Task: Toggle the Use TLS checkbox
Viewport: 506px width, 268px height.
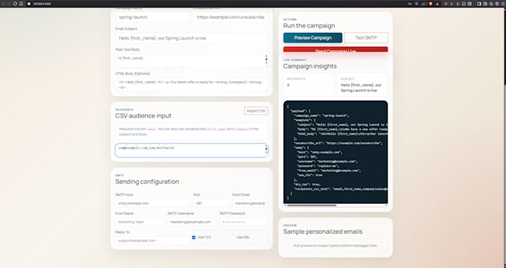Action: [193, 237]
